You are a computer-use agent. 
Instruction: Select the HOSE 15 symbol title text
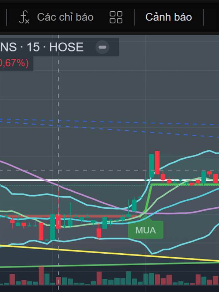tap(42, 47)
